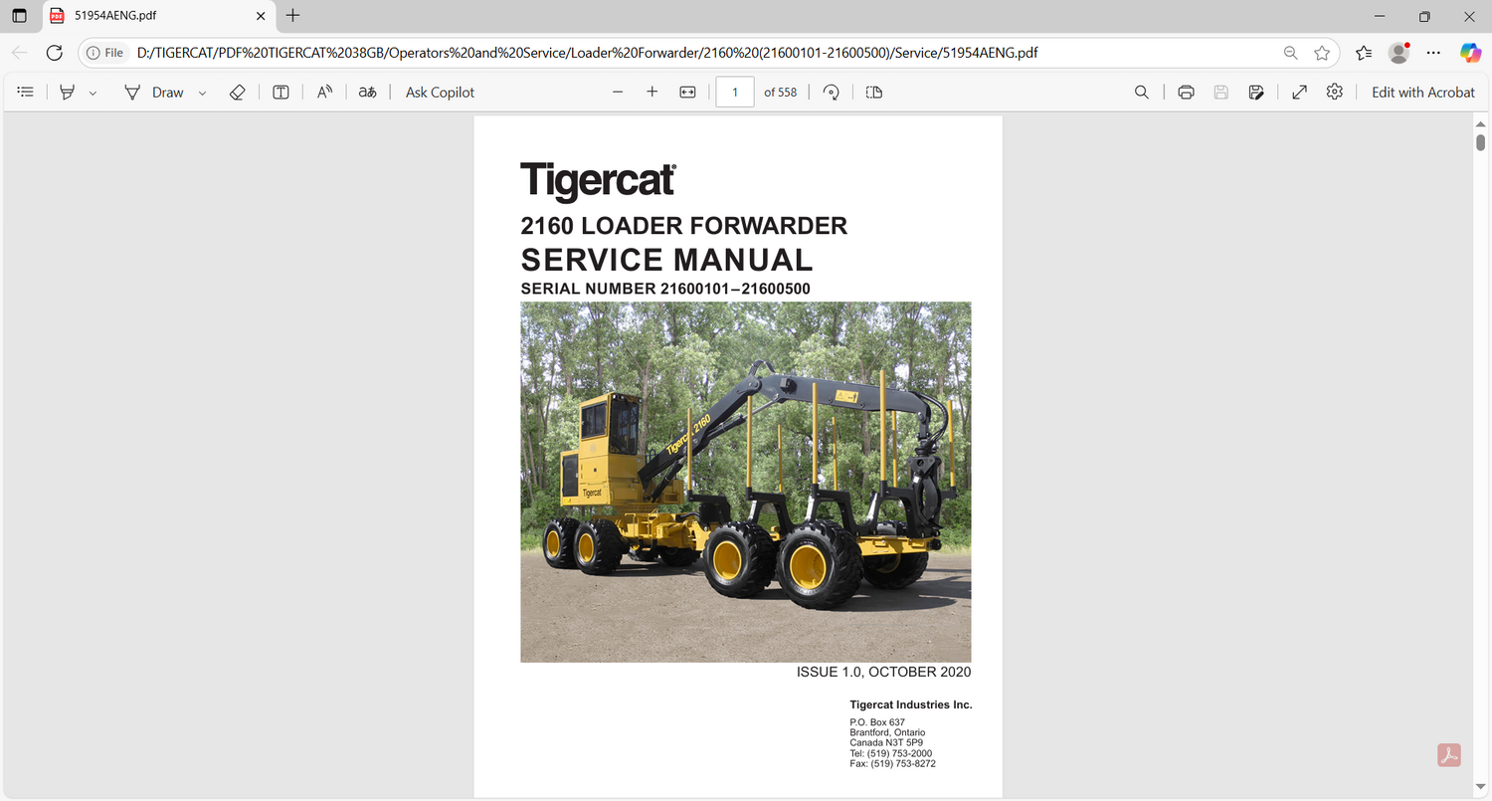Add this page to favorites

tap(1322, 53)
